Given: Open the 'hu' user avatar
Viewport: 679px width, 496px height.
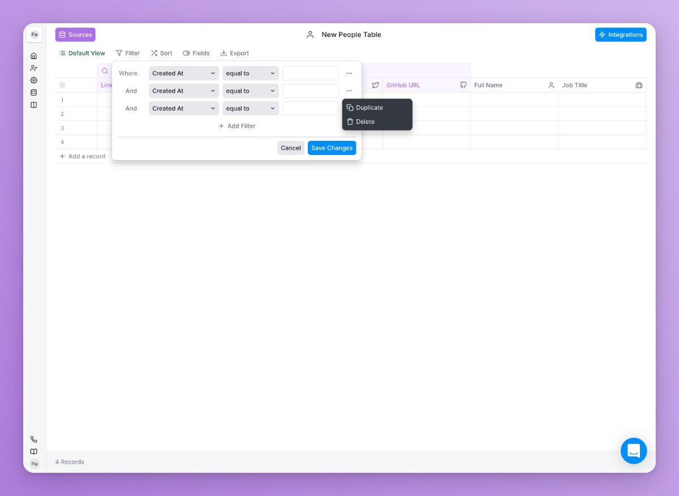Looking at the screenshot, I should tap(35, 464).
